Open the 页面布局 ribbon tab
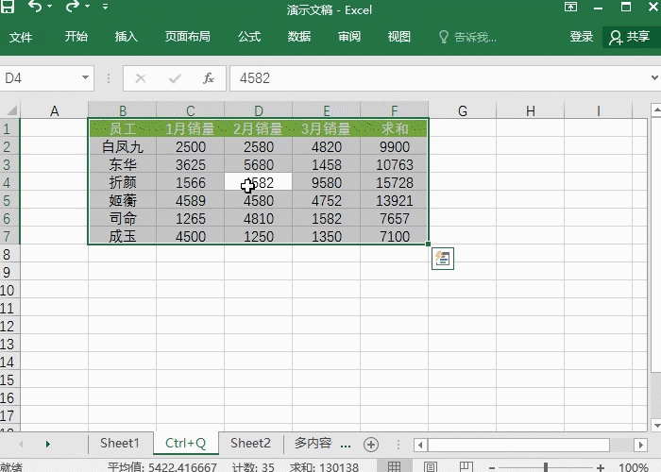The image size is (661, 472). tap(188, 37)
